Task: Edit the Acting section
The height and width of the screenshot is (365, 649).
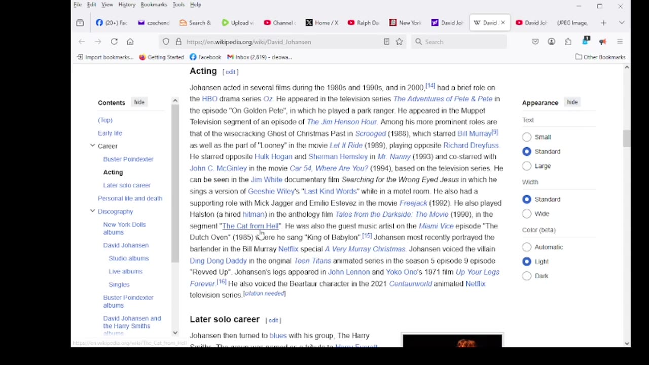Action: coord(230,71)
